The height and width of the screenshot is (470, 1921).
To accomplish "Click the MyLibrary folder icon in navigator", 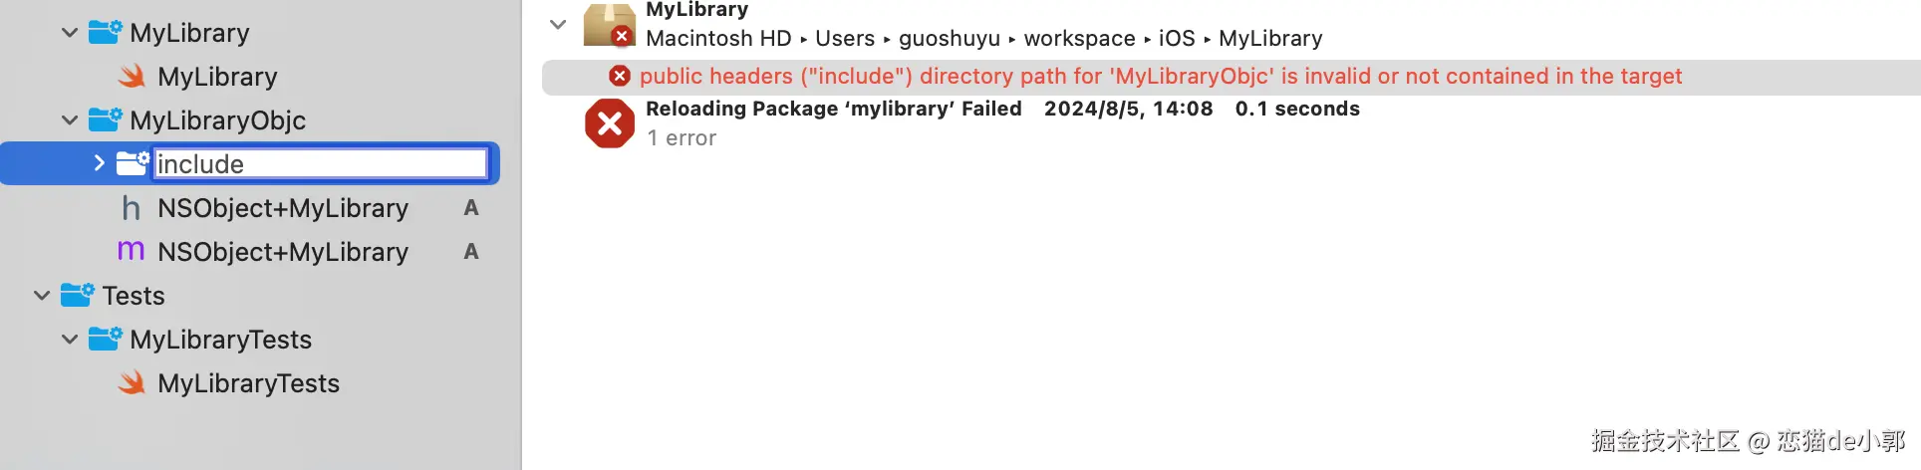I will coord(105,32).
